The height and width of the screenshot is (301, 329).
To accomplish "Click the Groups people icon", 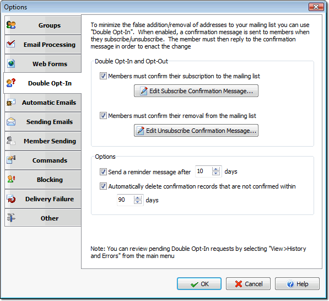I will pos(11,25).
